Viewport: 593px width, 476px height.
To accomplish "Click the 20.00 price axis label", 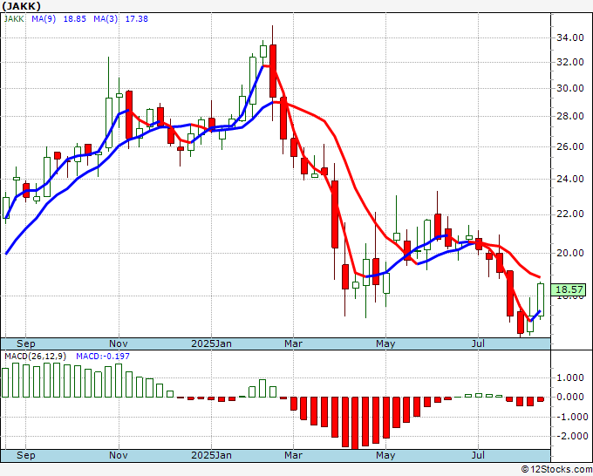I will coord(570,253).
